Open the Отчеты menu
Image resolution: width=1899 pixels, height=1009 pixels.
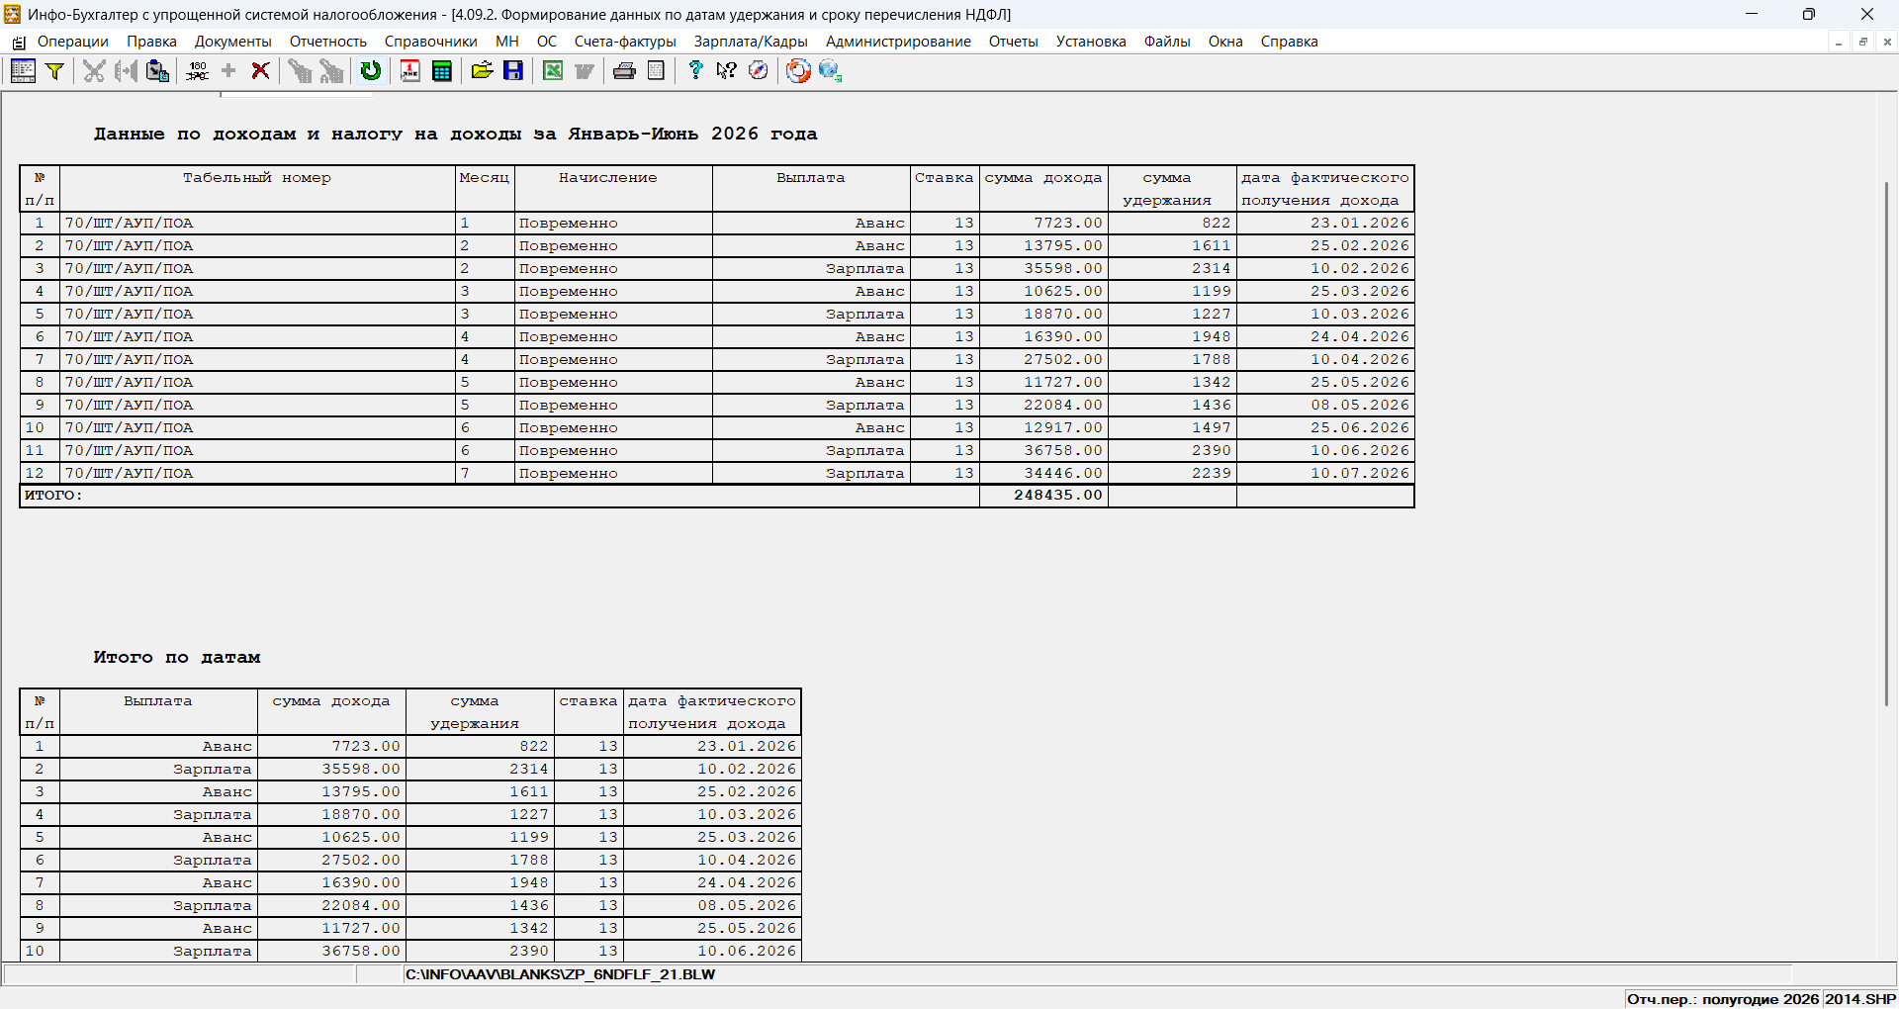coord(1014,42)
